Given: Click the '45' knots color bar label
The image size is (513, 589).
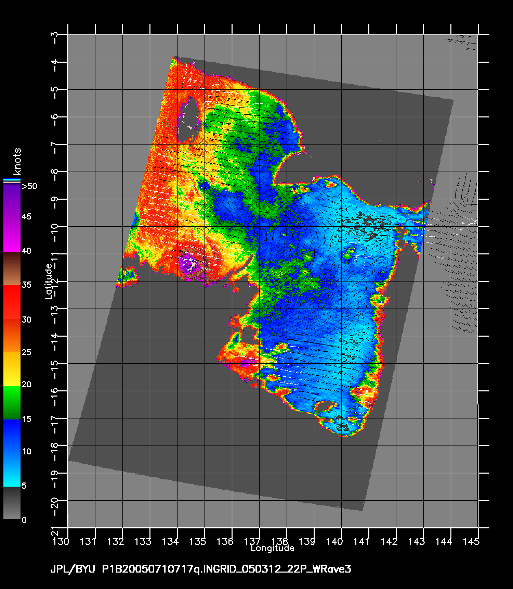Looking at the screenshot, I should pos(27,217).
